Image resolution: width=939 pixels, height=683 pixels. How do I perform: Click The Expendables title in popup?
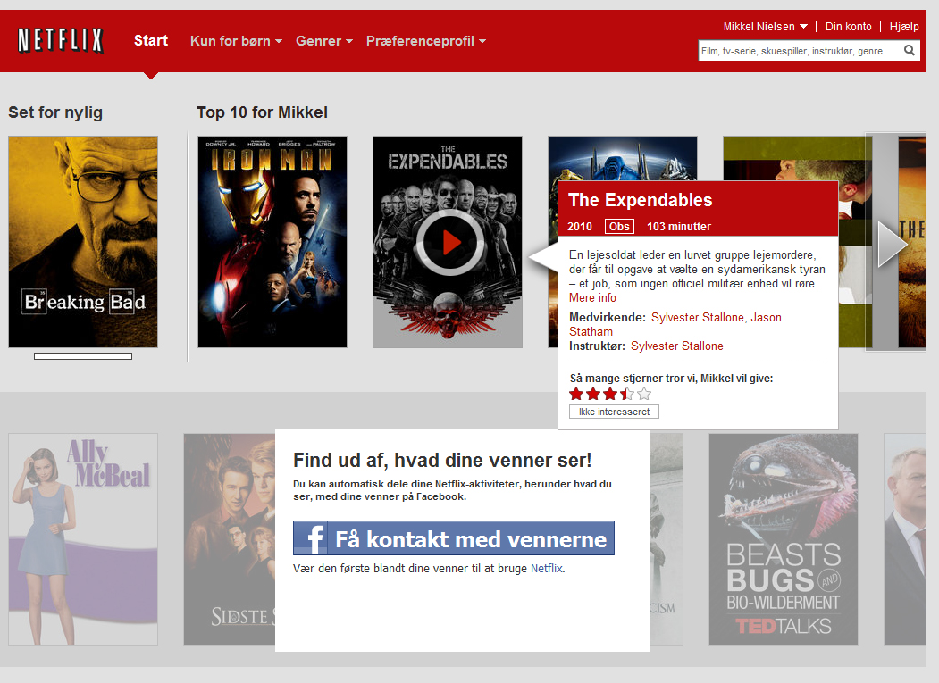coord(641,200)
